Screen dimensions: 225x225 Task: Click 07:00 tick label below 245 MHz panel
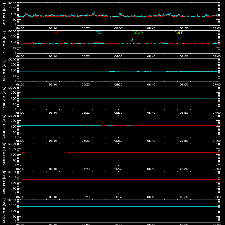tap(217, 28)
